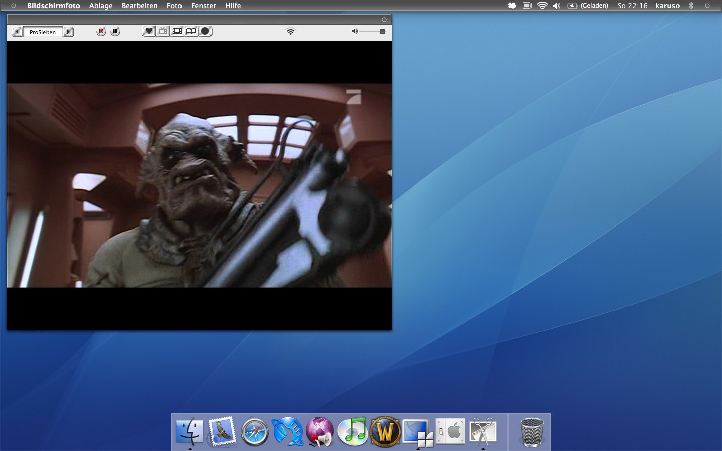
Task: Open the purple globe megaphone Dock app
Action: pos(320,431)
